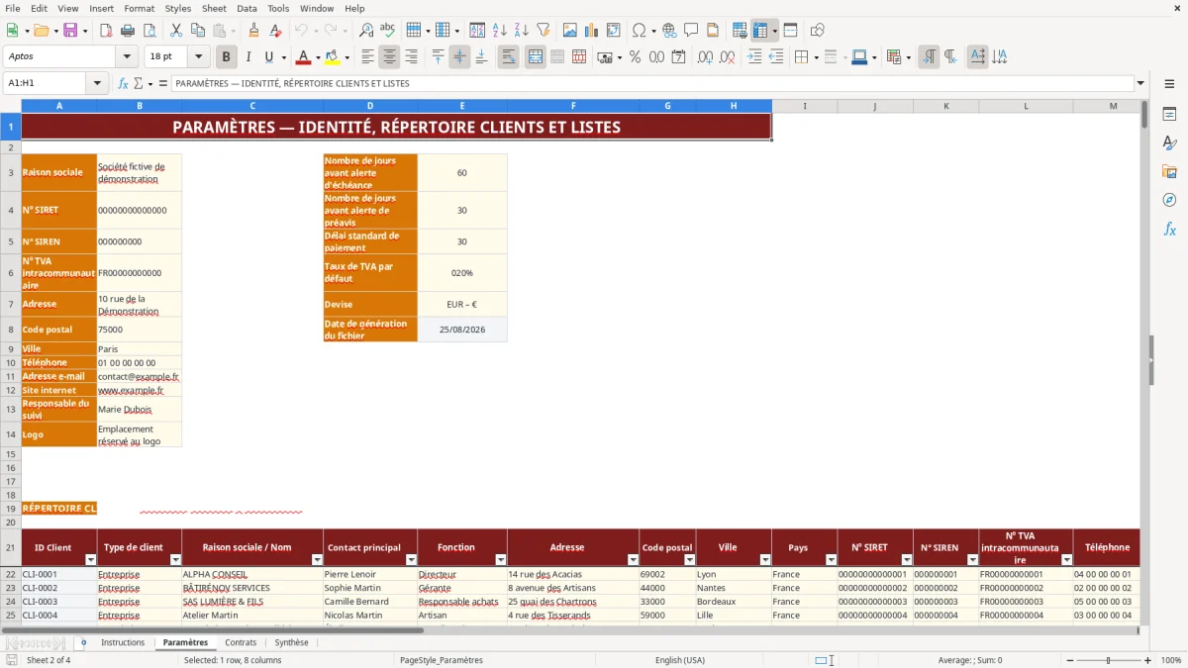Toggle Center Horizontally alignment

click(x=389, y=57)
